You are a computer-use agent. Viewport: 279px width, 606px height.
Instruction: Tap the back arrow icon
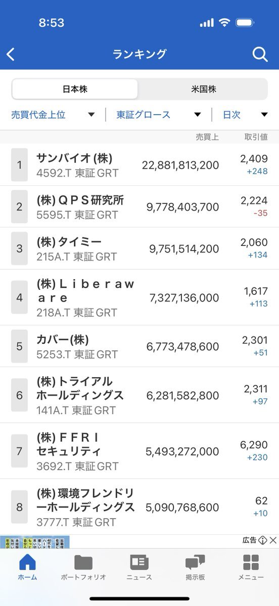11,55
